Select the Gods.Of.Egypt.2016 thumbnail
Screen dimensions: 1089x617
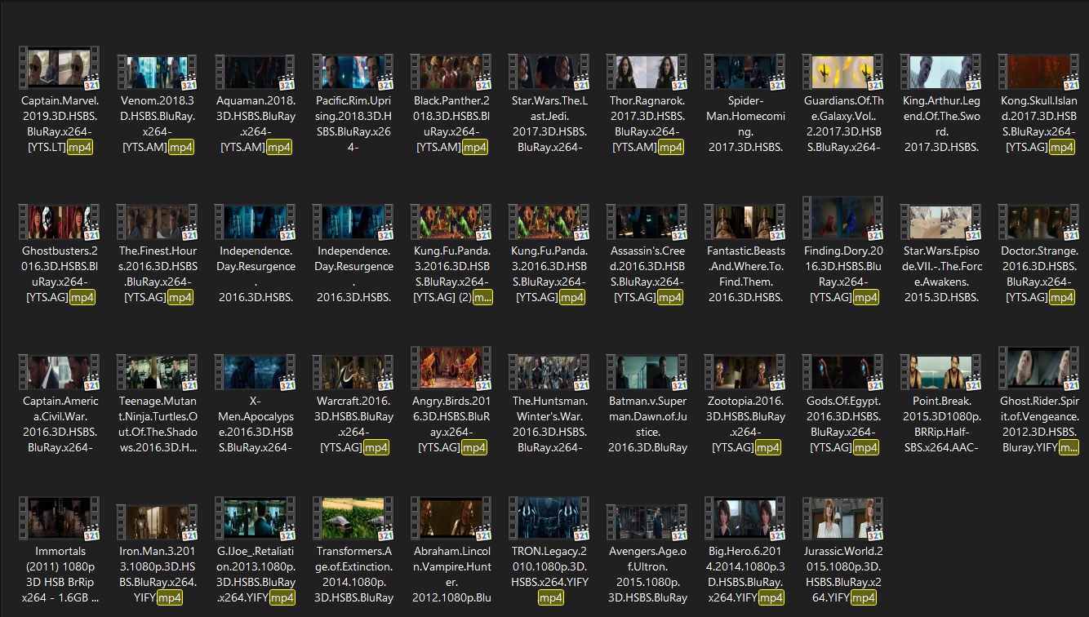(842, 372)
